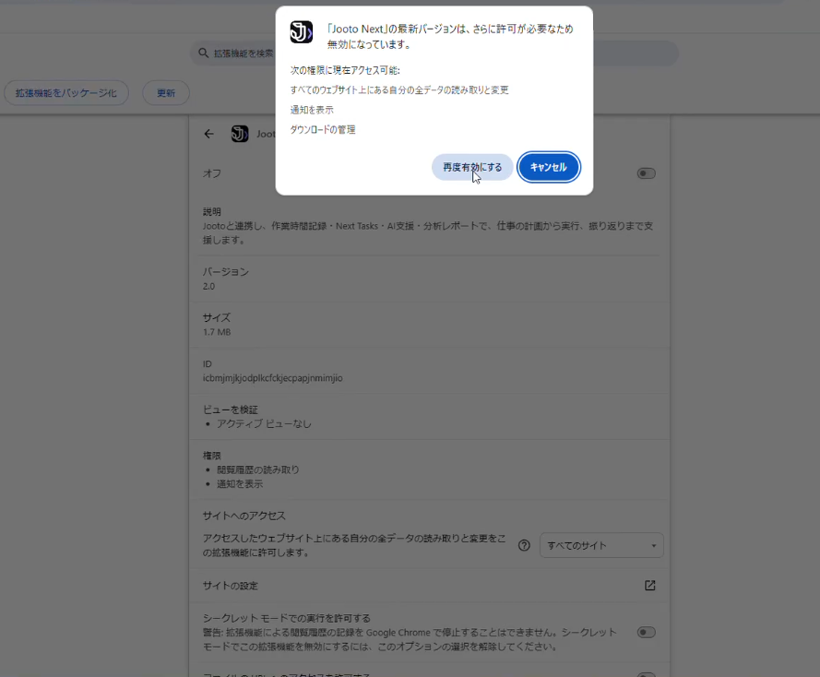
Task: Click extension ID icbmjmjkjodplkcfckjecpapjnmimjio
Action: click(x=272, y=378)
